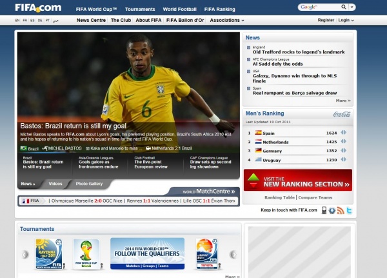
Task: Open Old Trafford rocks to legend's landmark
Action: (299, 52)
